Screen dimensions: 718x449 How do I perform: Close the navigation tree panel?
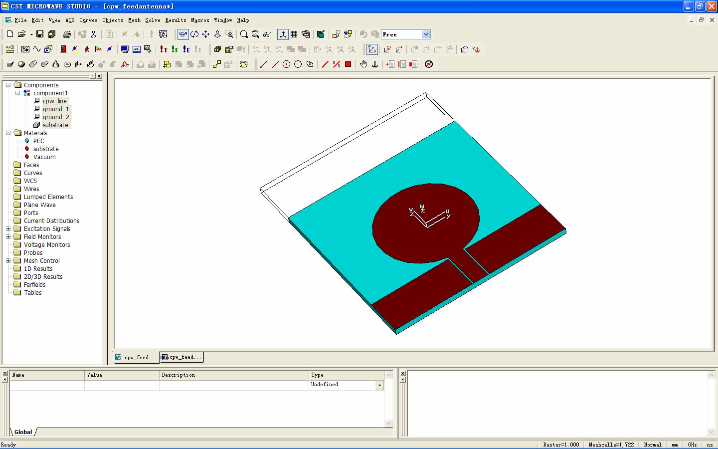[x=99, y=76]
